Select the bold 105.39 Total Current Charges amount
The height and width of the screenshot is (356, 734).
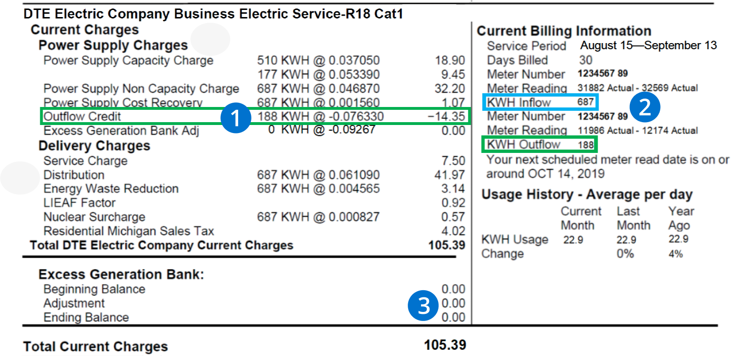(445, 345)
